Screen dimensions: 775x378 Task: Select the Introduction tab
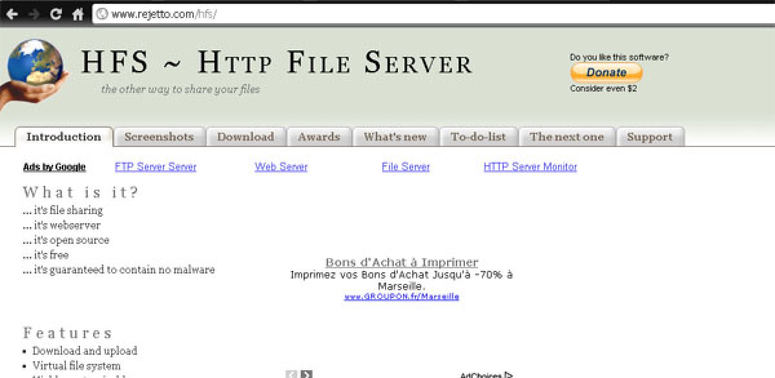[64, 137]
